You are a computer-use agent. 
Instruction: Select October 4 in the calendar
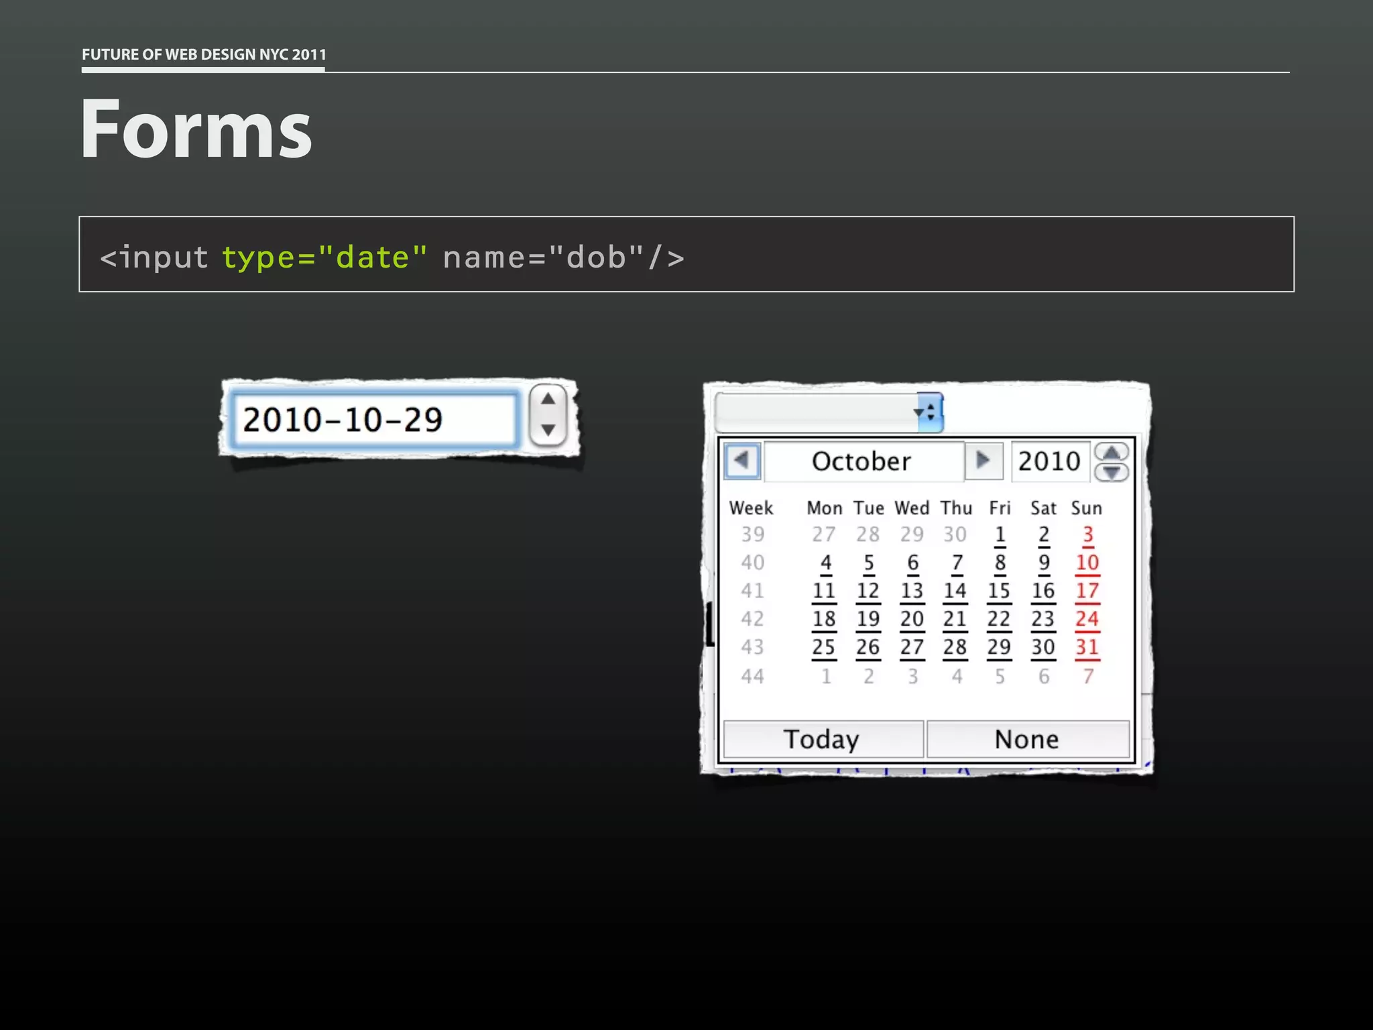[x=825, y=563]
